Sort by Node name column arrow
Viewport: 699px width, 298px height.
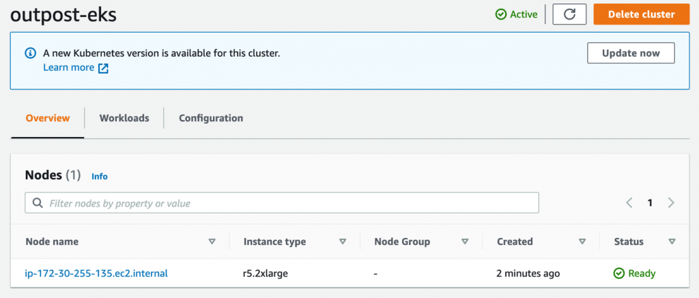point(212,242)
